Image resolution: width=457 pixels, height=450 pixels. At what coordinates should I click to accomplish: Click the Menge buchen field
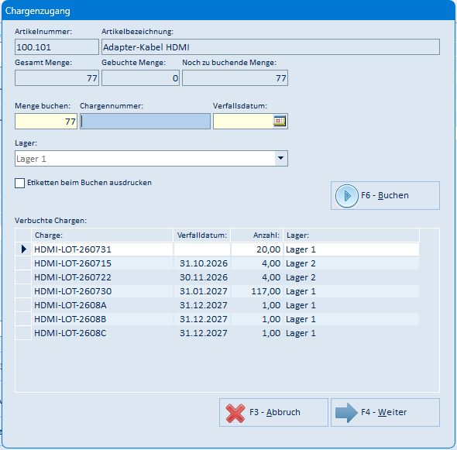(46, 122)
